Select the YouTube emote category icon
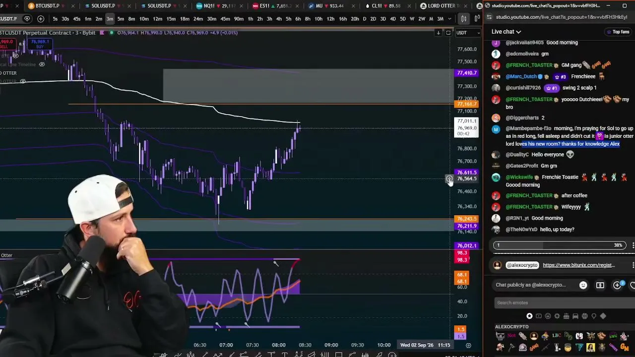 539,316
